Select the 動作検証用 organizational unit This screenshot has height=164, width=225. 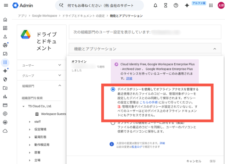[42, 145]
